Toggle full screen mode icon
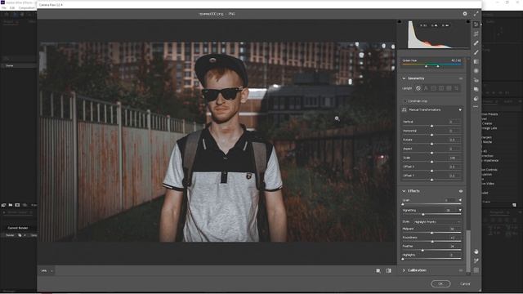Viewport: 523px width, 294px height. (476, 14)
